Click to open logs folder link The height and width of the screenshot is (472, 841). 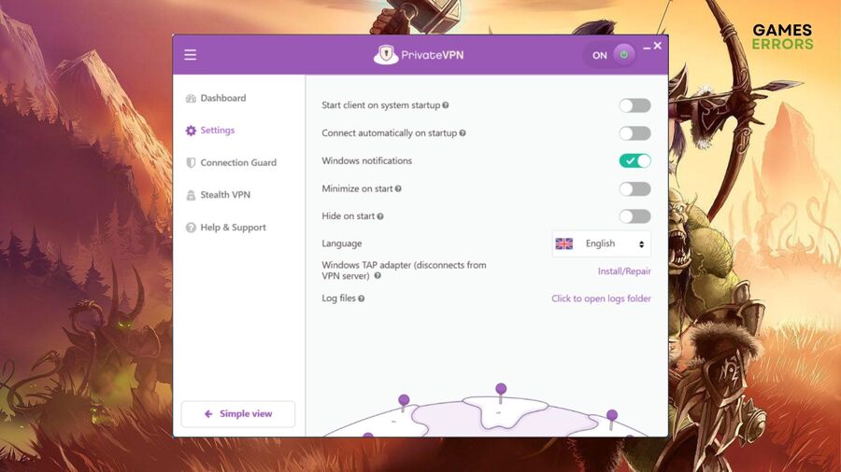click(601, 298)
